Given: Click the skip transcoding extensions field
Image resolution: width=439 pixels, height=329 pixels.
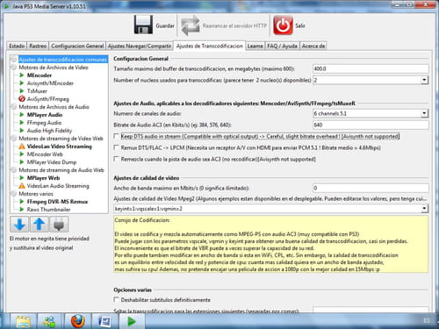Looking at the screenshot, I should pyautogui.click(x=371, y=310).
